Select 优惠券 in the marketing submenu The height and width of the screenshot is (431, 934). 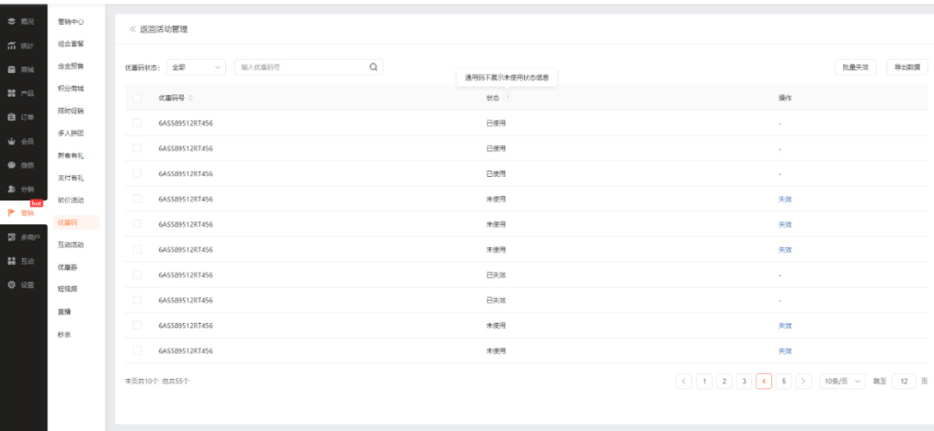(68, 267)
